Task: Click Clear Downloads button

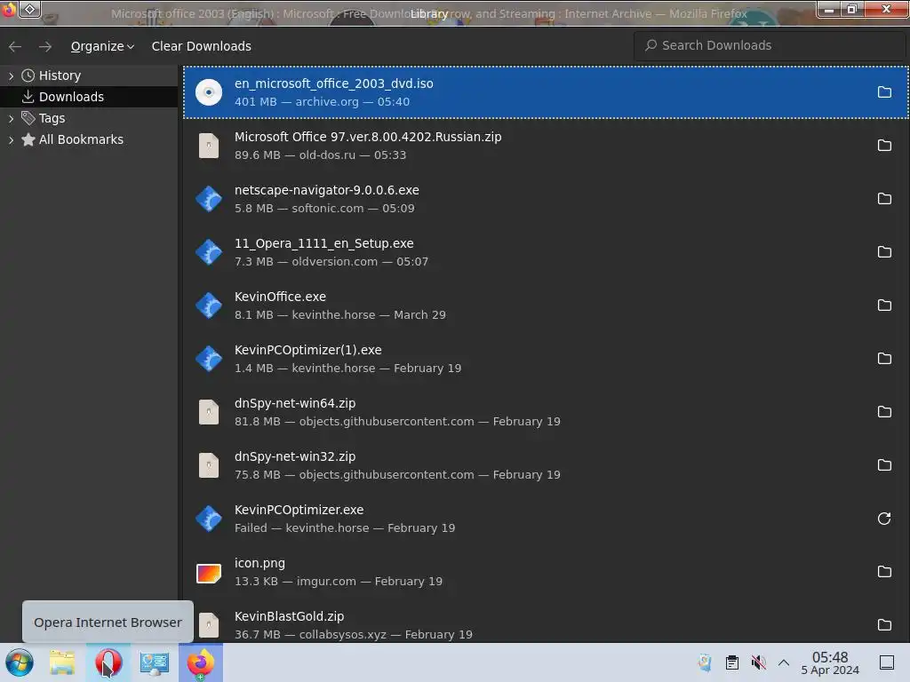Action: (202, 46)
